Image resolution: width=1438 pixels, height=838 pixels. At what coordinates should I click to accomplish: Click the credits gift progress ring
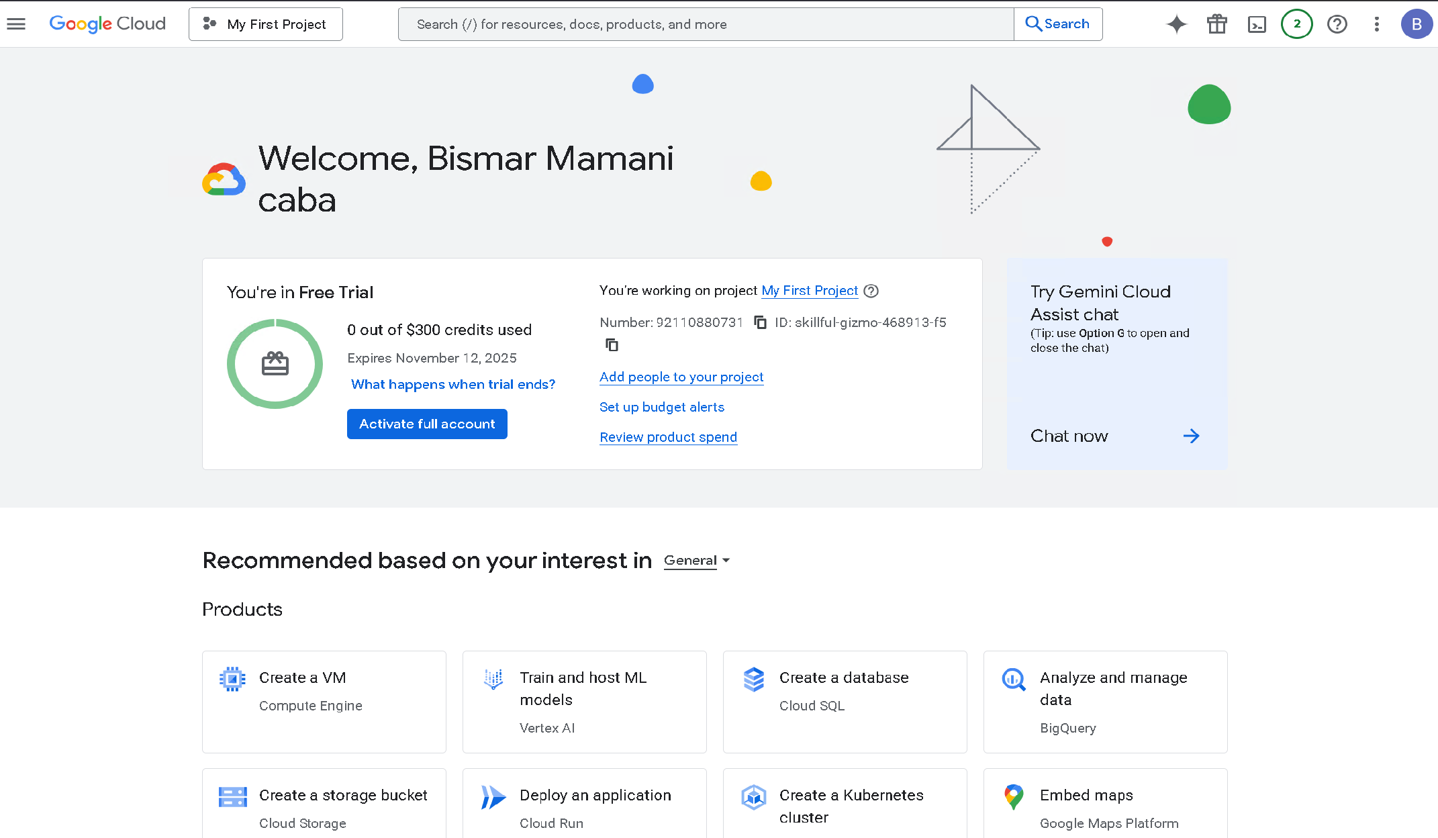[275, 364]
